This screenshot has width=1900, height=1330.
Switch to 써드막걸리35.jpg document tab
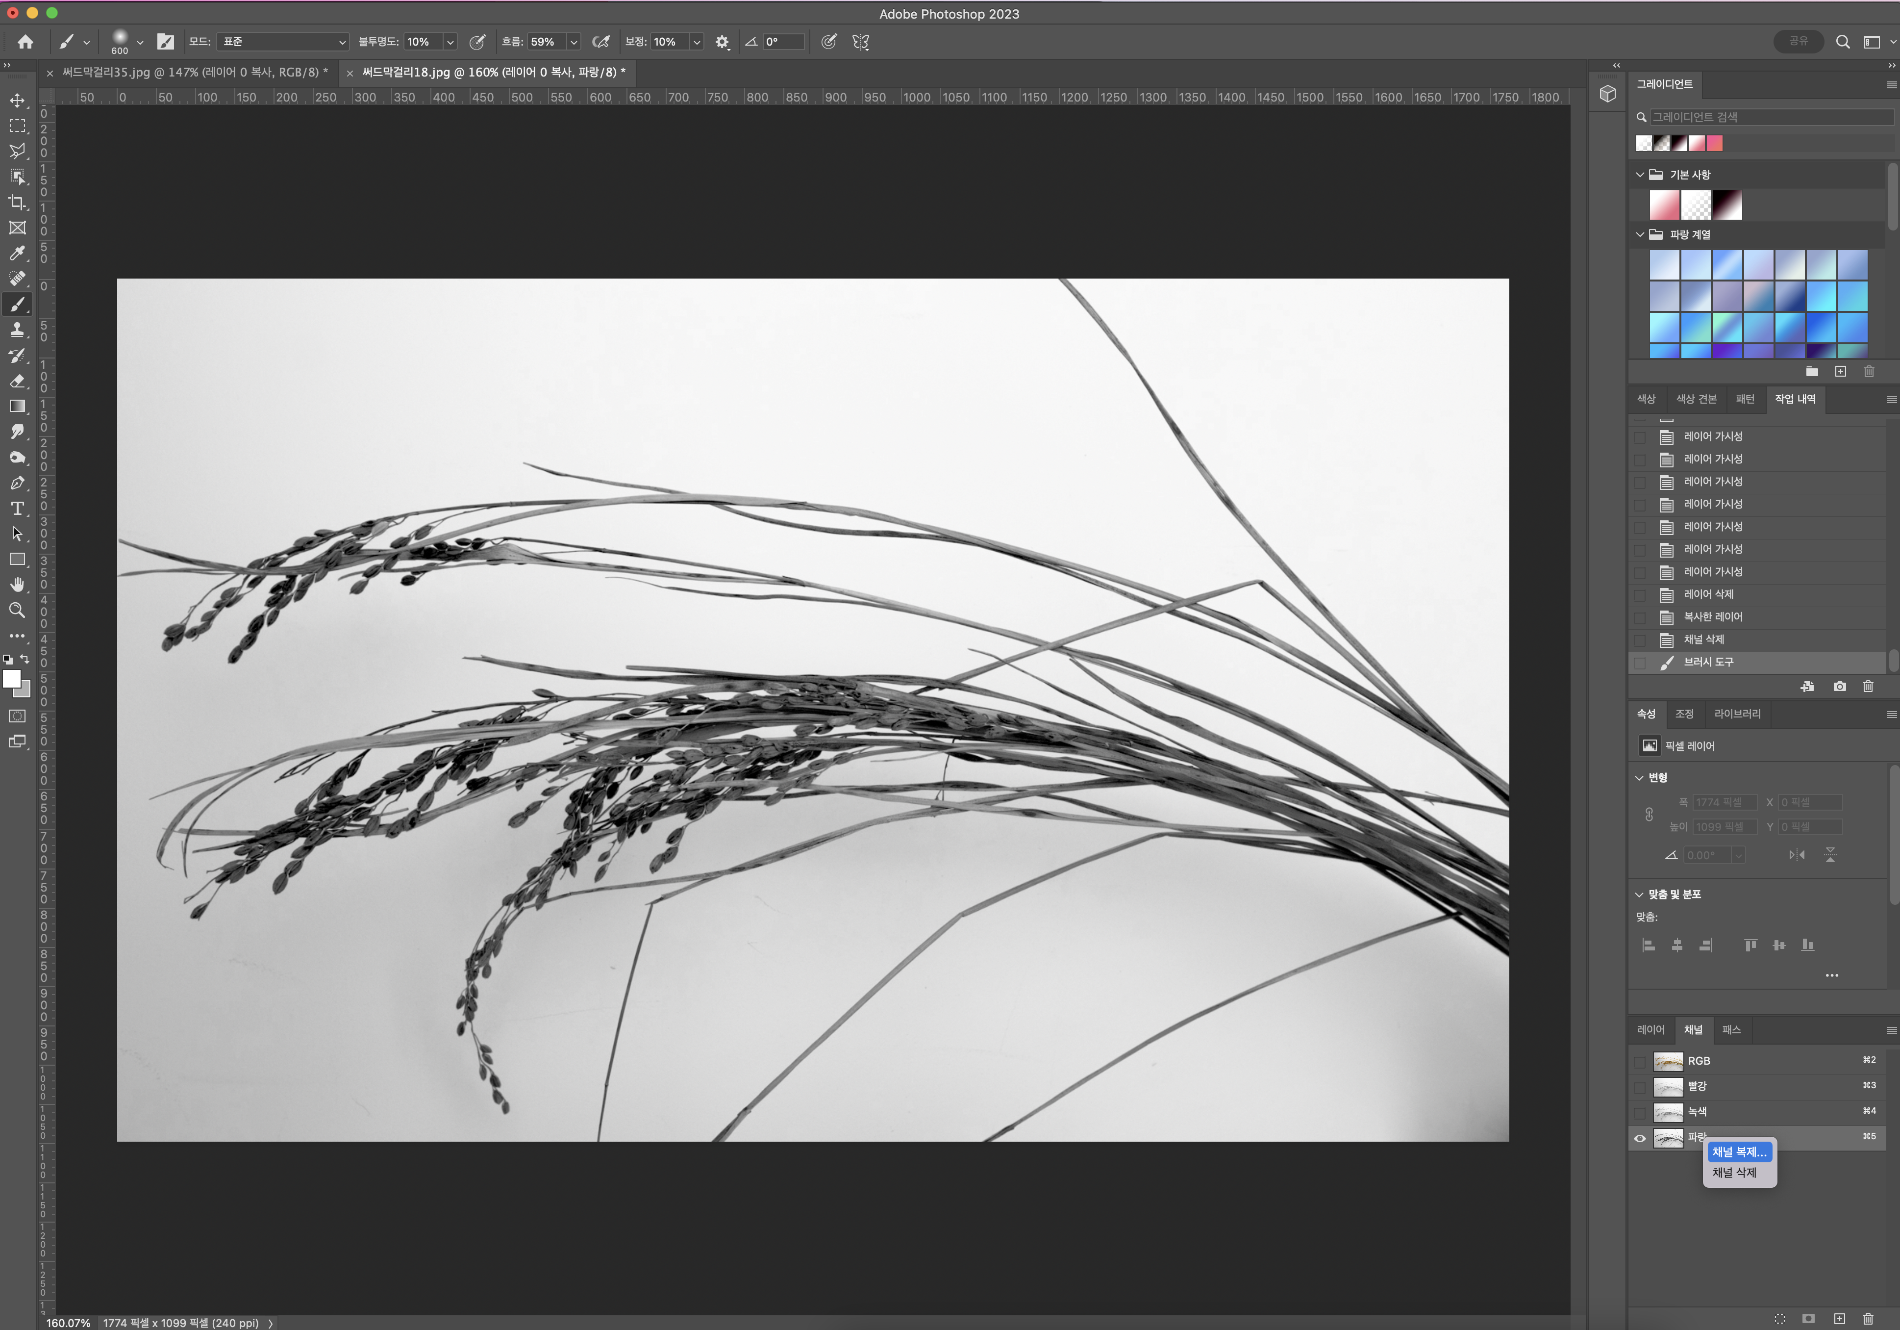(195, 72)
